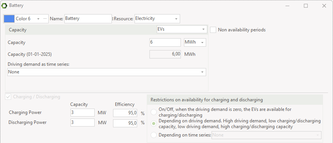Expand the Color 6 dropdown
Screen dimensions: 333x143
[x=38, y=19]
